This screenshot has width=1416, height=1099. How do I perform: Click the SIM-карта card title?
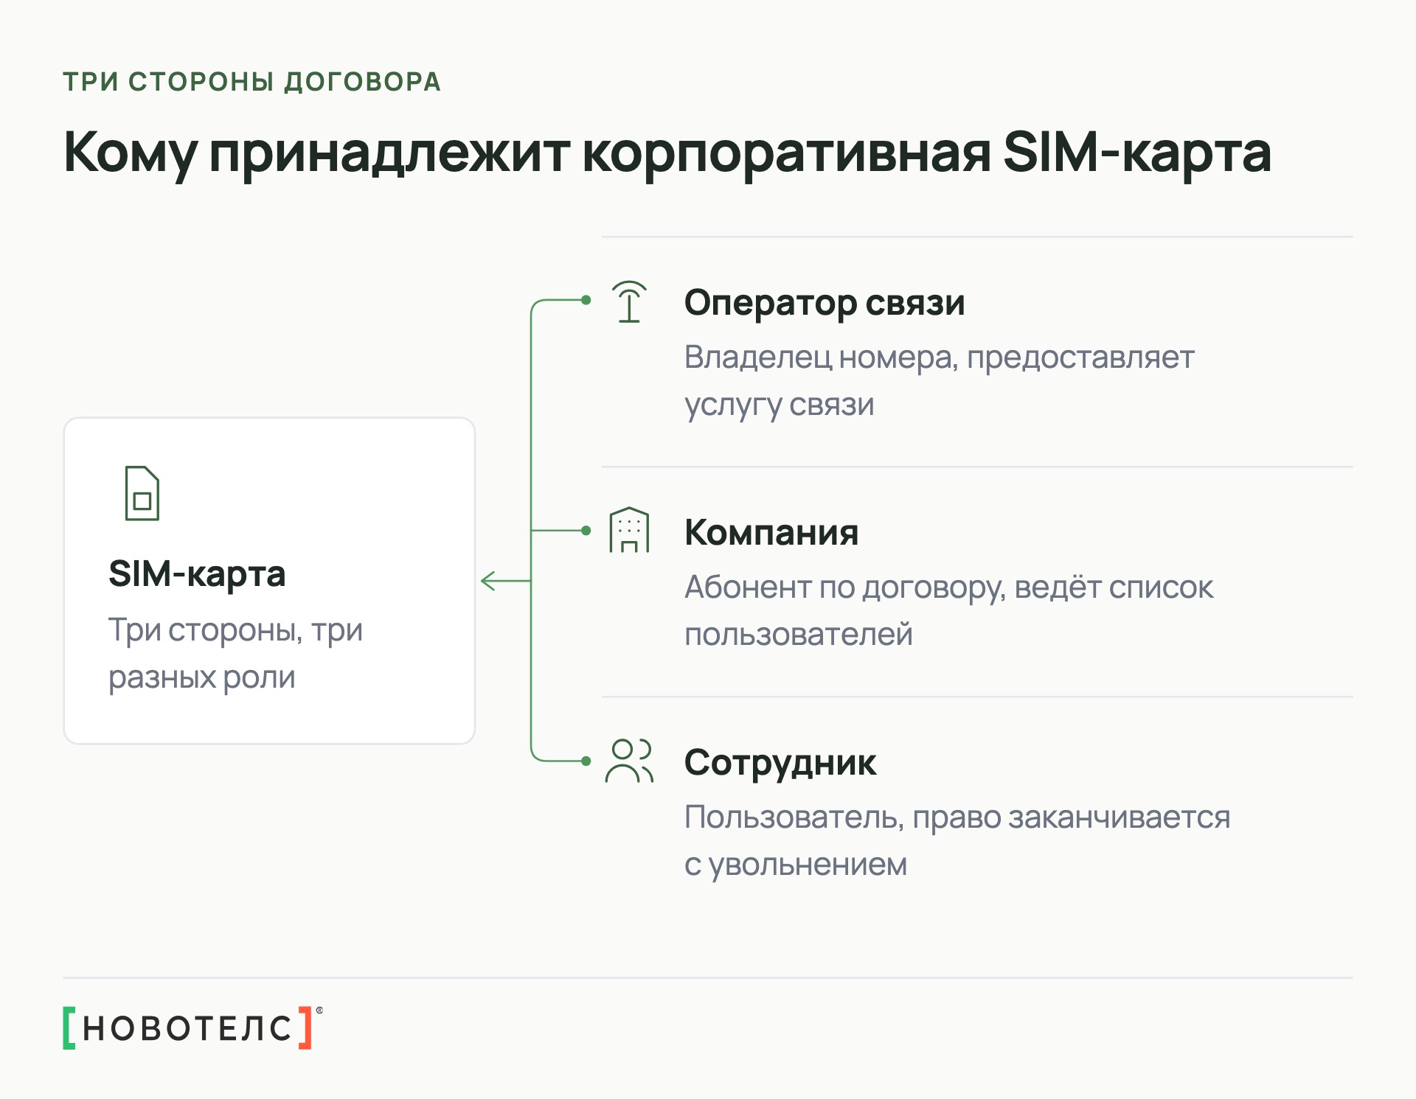tap(197, 573)
